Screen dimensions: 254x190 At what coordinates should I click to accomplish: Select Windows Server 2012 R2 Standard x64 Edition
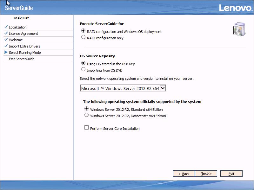click(x=86, y=110)
